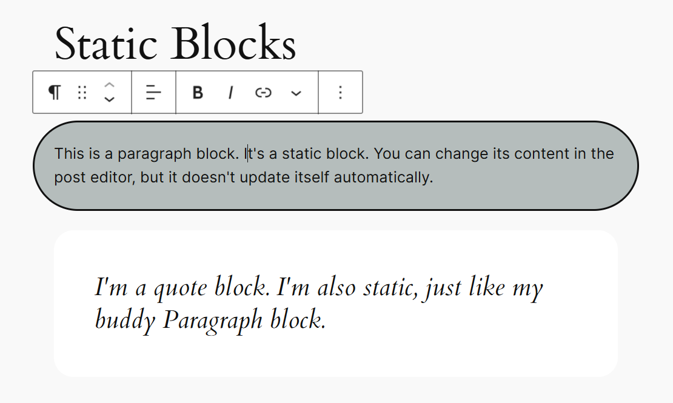Expand the more rich text controls chevron
The width and height of the screenshot is (673, 403).
(296, 93)
